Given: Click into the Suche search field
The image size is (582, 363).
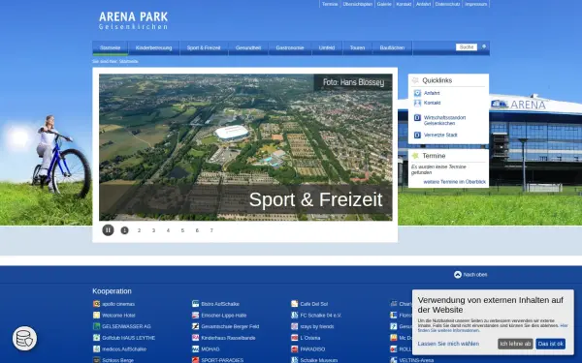Looking at the screenshot, I should [467, 47].
